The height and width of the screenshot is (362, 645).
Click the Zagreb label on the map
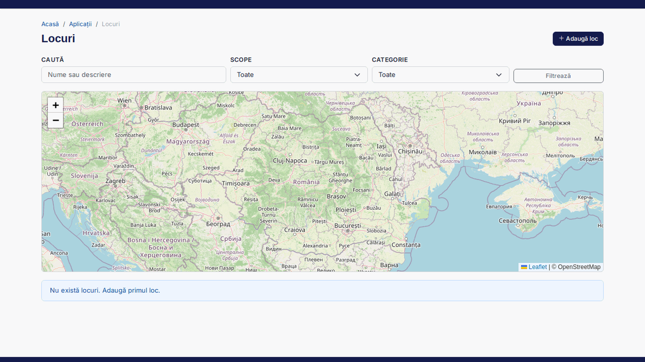[115, 181]
